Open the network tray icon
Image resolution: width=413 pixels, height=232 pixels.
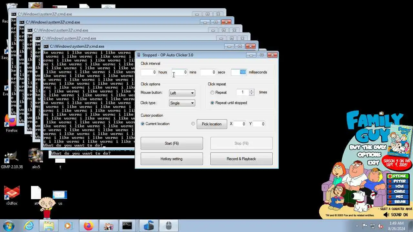[x=373, y=226]
